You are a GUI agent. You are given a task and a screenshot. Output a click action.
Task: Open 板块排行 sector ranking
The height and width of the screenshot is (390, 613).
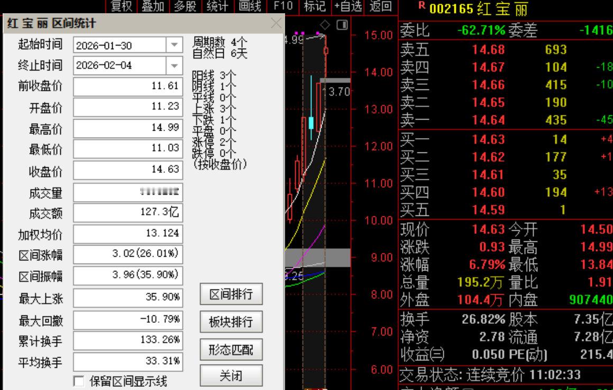coord(232,322)
